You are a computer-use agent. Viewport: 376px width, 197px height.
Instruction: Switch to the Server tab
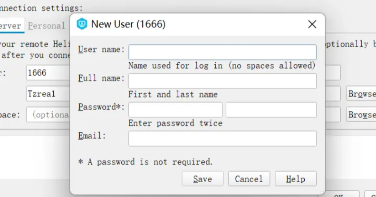(x=10, y=26)
